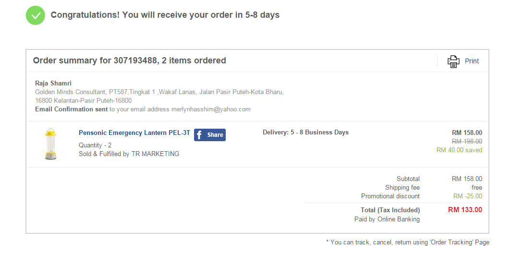Click the Delivery 5 - 8 Business Days text
This screenshot has width=511, height=254.
tap(305, 133)
